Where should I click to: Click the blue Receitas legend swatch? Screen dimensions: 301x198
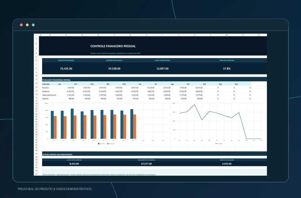pyautogui.click(x=99, y=144)
